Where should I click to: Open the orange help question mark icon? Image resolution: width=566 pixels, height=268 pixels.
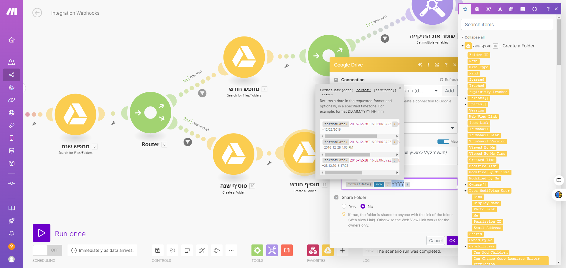[11, 247]
